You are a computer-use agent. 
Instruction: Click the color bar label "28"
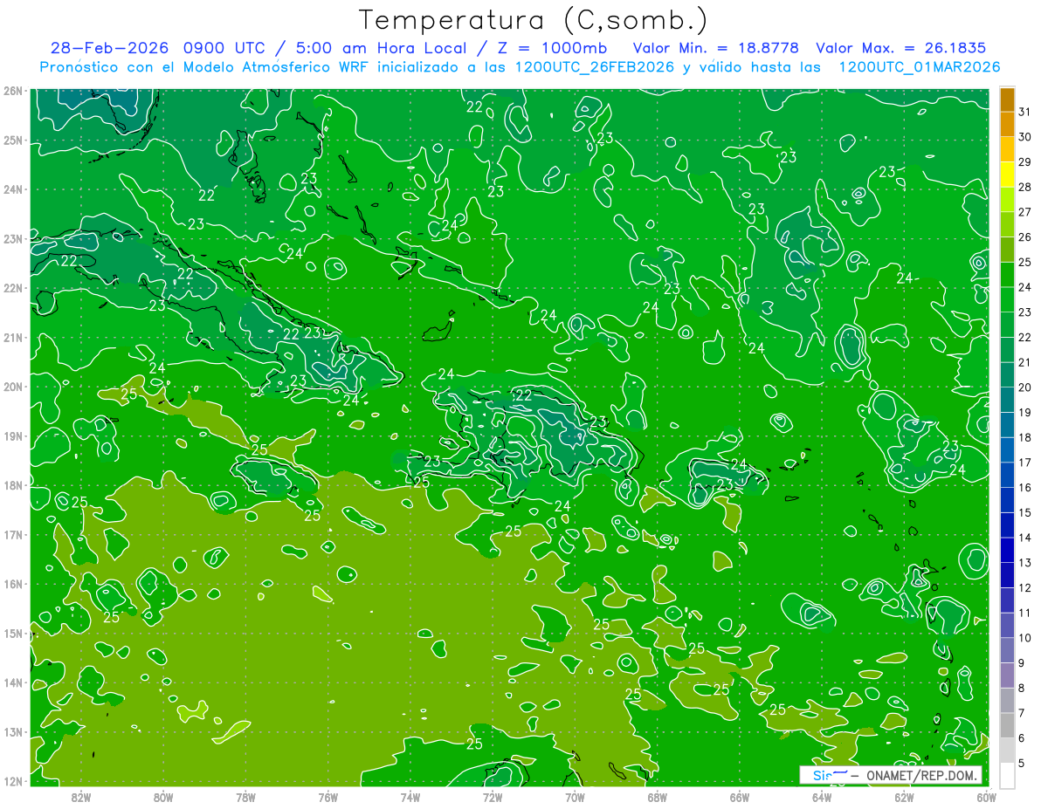(1025, 187)
